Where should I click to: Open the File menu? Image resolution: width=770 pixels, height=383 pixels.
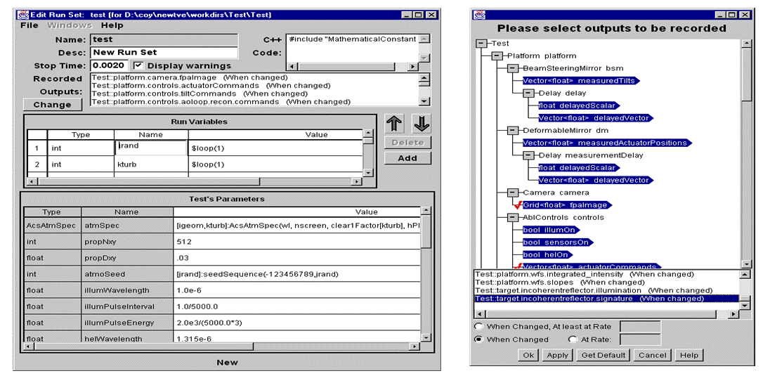[x=29, y=25]
